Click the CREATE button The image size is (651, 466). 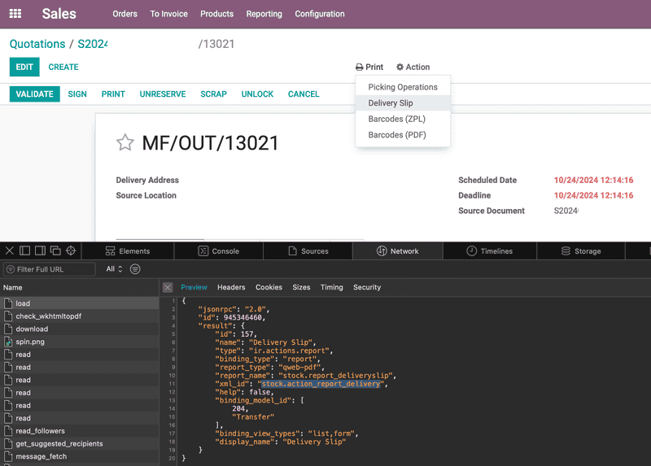click(63, 67)
